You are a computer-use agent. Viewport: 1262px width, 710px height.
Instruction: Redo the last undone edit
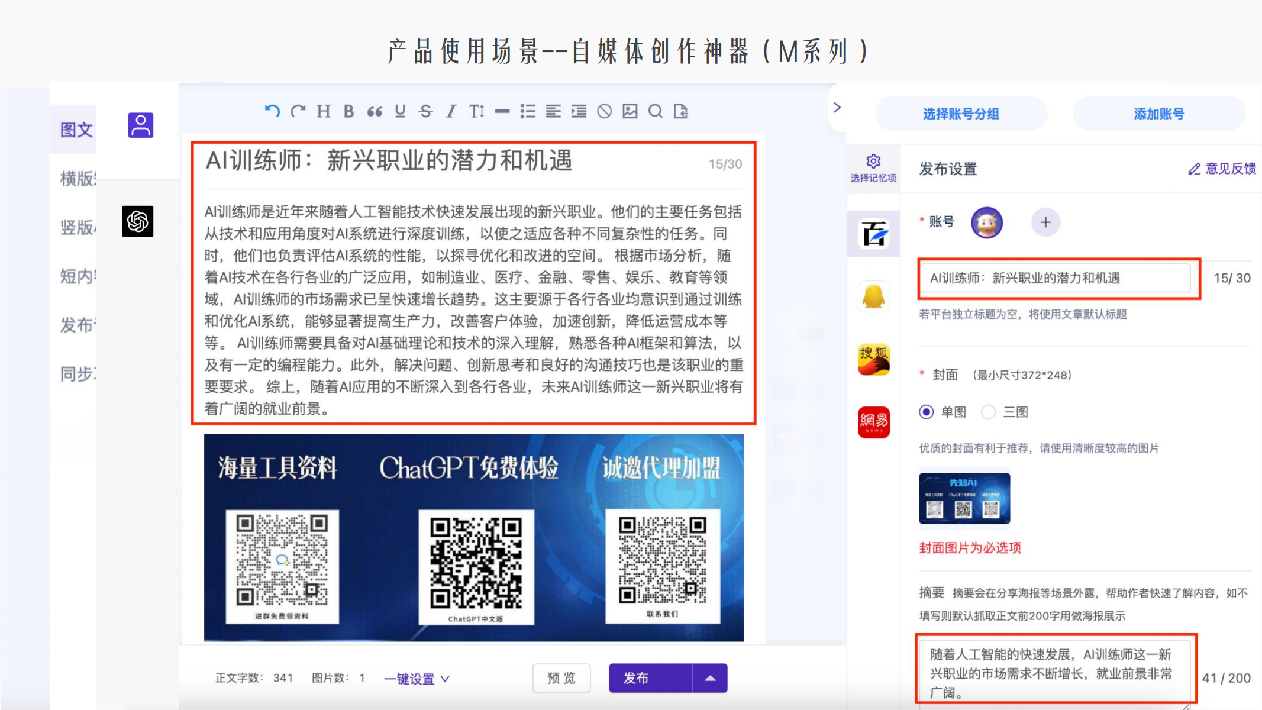pyautogui.click(x=298, y=111)
